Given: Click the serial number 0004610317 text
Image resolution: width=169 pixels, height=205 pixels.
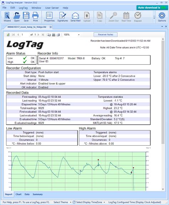Looking at the screenshot, I should [57, 58].
